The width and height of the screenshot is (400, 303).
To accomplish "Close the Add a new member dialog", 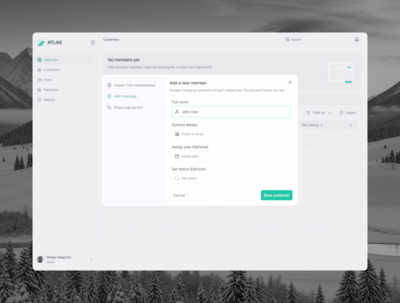I will pyautogui.click(x=290, y=82).
